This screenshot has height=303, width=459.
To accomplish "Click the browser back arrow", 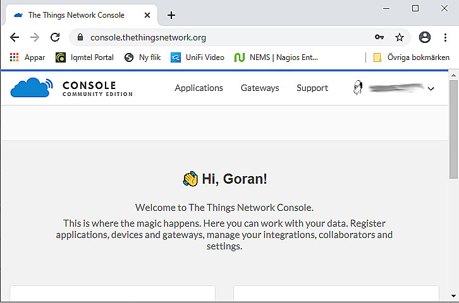I will pyautogui.click(x=15, y=37).
